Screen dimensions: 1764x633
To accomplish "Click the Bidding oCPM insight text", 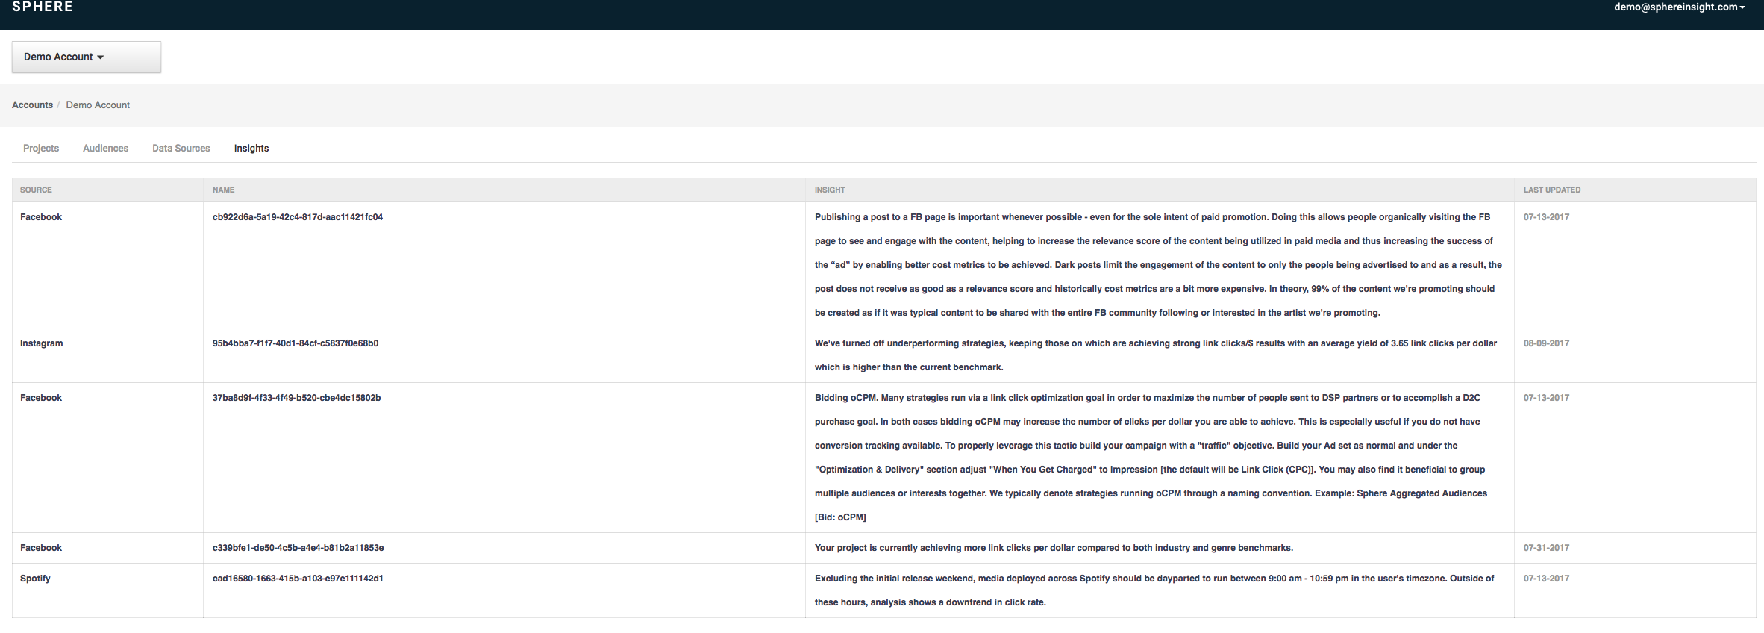I will pos(1151,458).
